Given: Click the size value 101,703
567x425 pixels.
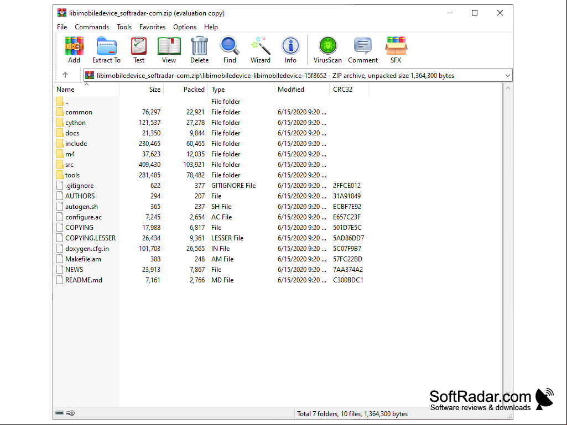Looking at the screenshot, I should tap(149, 248).
